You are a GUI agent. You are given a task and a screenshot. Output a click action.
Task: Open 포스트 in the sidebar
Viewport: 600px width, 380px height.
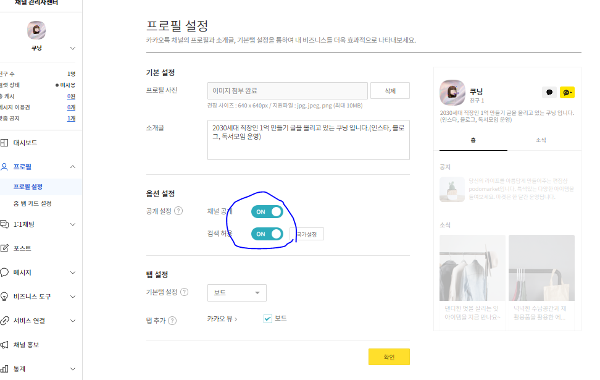coord(22,248)
